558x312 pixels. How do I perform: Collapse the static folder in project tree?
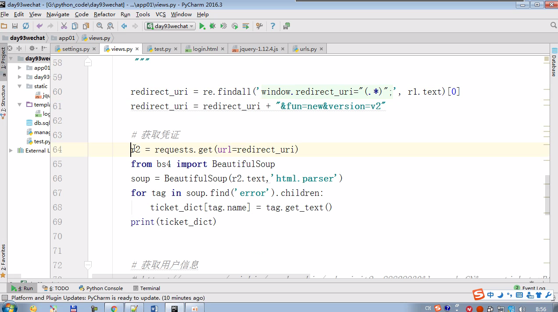click(x=20, y=86)
